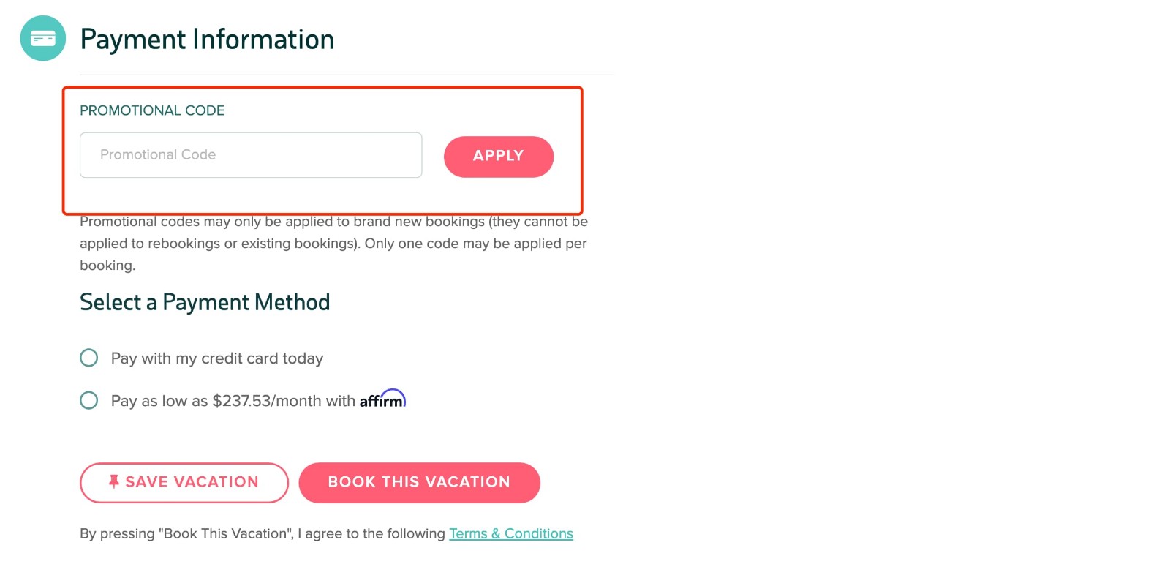Viewport: 1170px width, 586px height.
Task: Click the pin icon inside Save Vacation button
Action: point(113,481)
